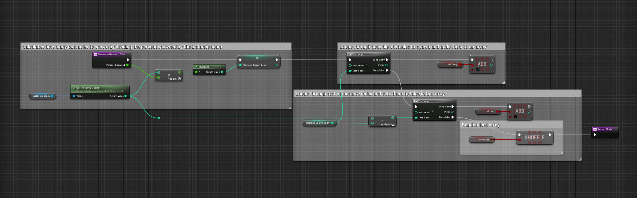Select the Generate Random Grid node title
The height and width of the screenshot is (198, 637).
click(111, 54)
